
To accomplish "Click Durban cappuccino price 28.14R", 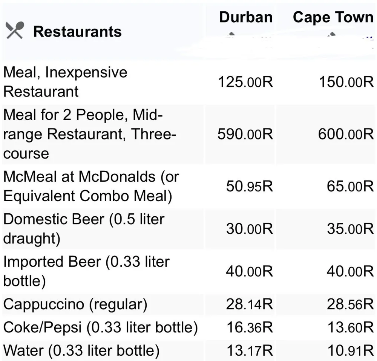I will coord(250,304).
